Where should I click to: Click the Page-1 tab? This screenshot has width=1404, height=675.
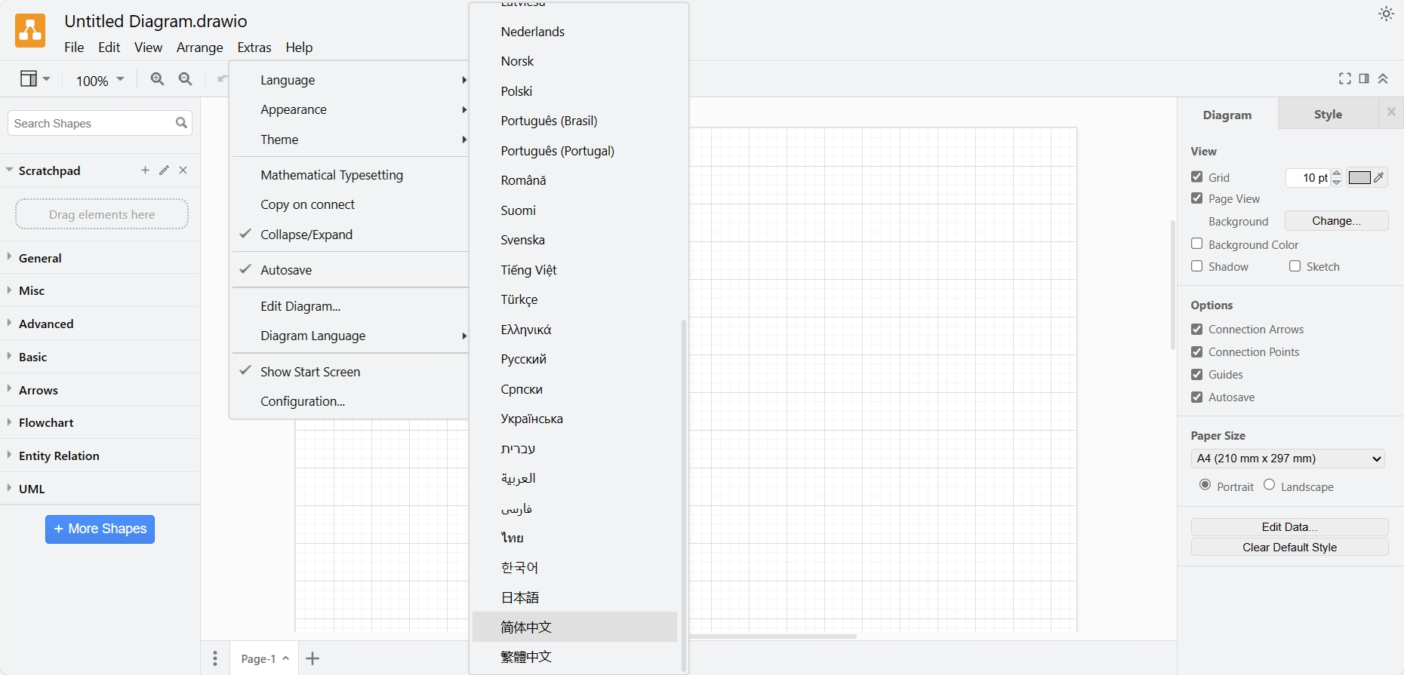coord(265,658)
